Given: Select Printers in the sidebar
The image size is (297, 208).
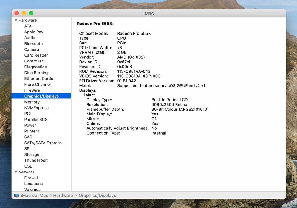Looking at the screenshot, I should (32, 131).
